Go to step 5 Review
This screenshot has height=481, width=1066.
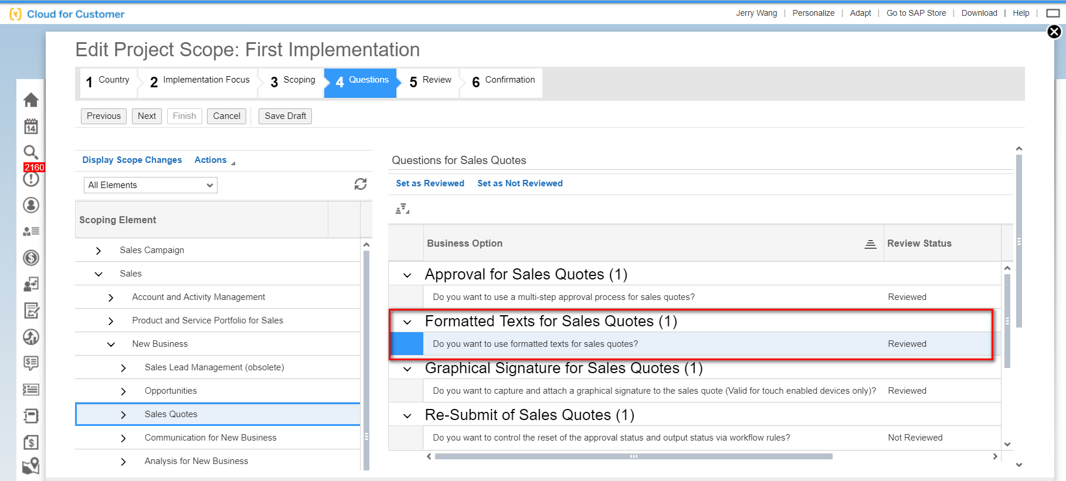click(x=431, y=82)
